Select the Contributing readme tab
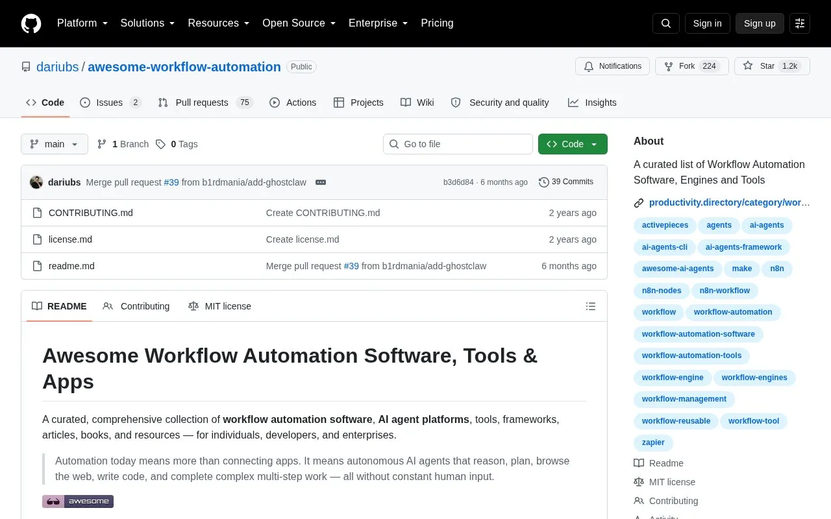 point(136,306)
